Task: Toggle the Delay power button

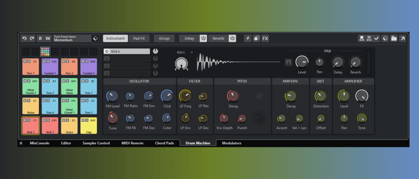Action: pyautogui.click(x=203, y=38)
